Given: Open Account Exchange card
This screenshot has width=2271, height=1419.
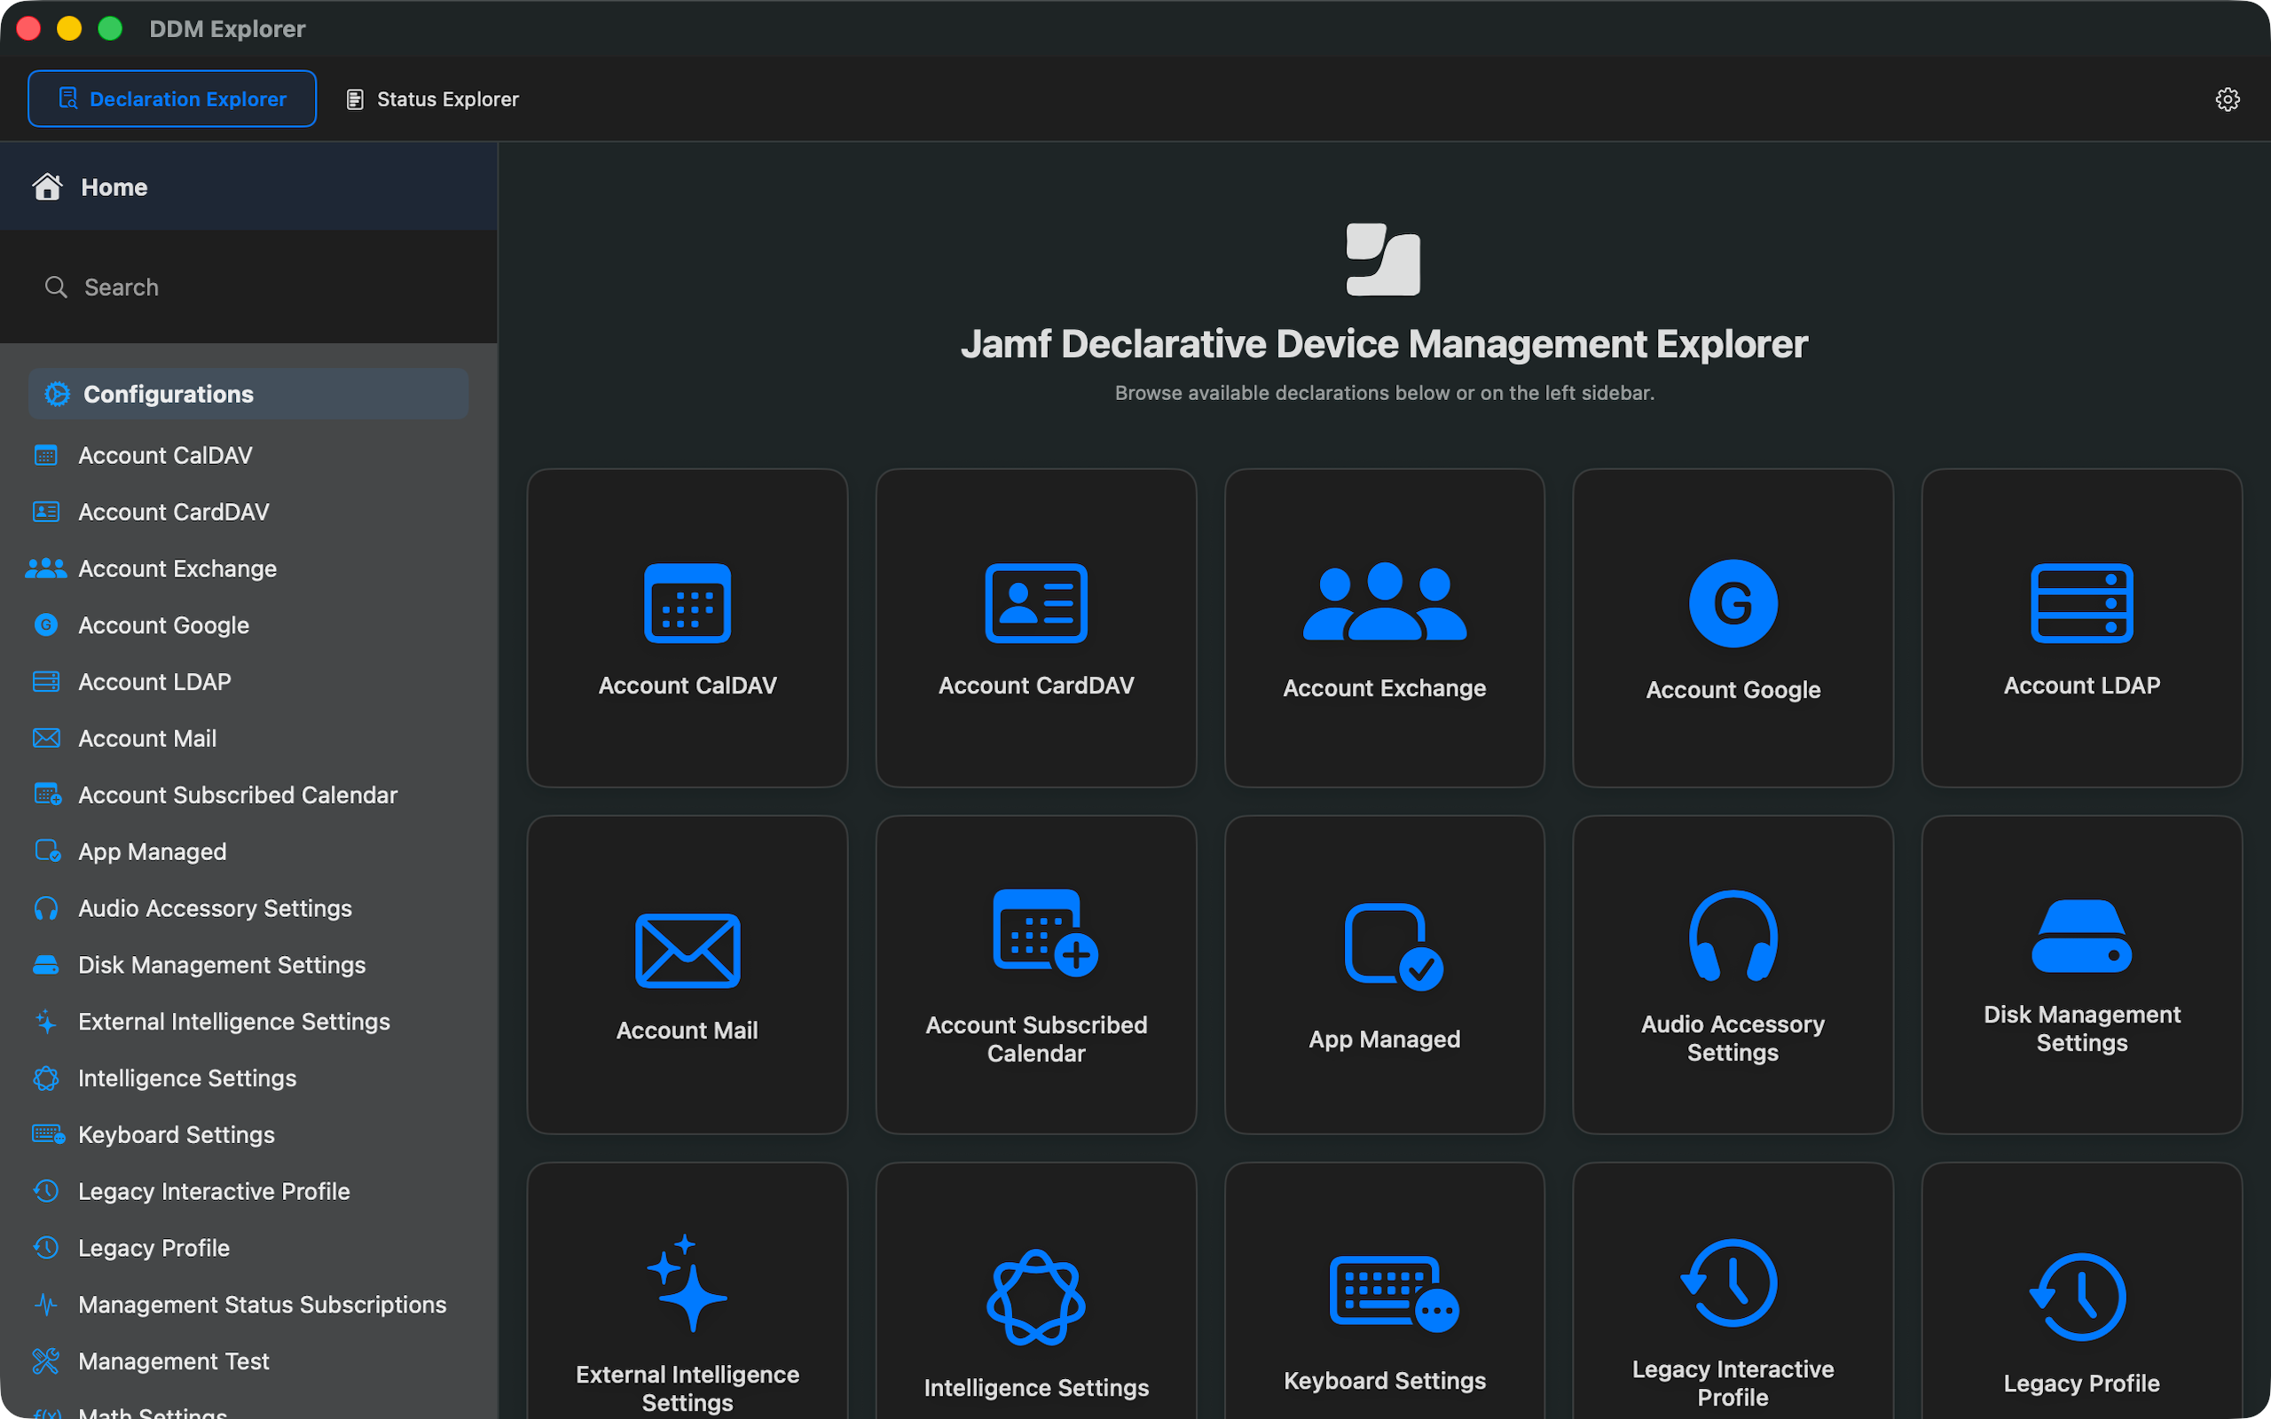Looking at the screenshot, I should (1384, 628).
